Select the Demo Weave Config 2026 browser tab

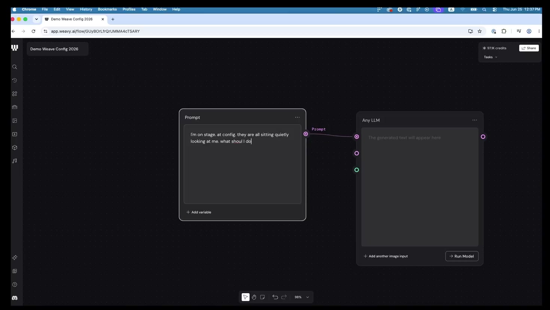74,19
